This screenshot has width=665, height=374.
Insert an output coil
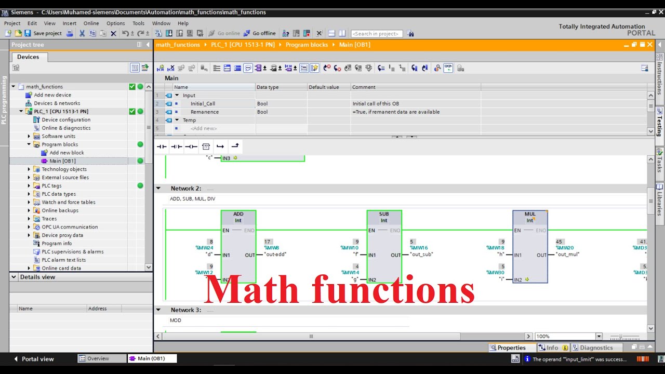(x=191, y=146)
